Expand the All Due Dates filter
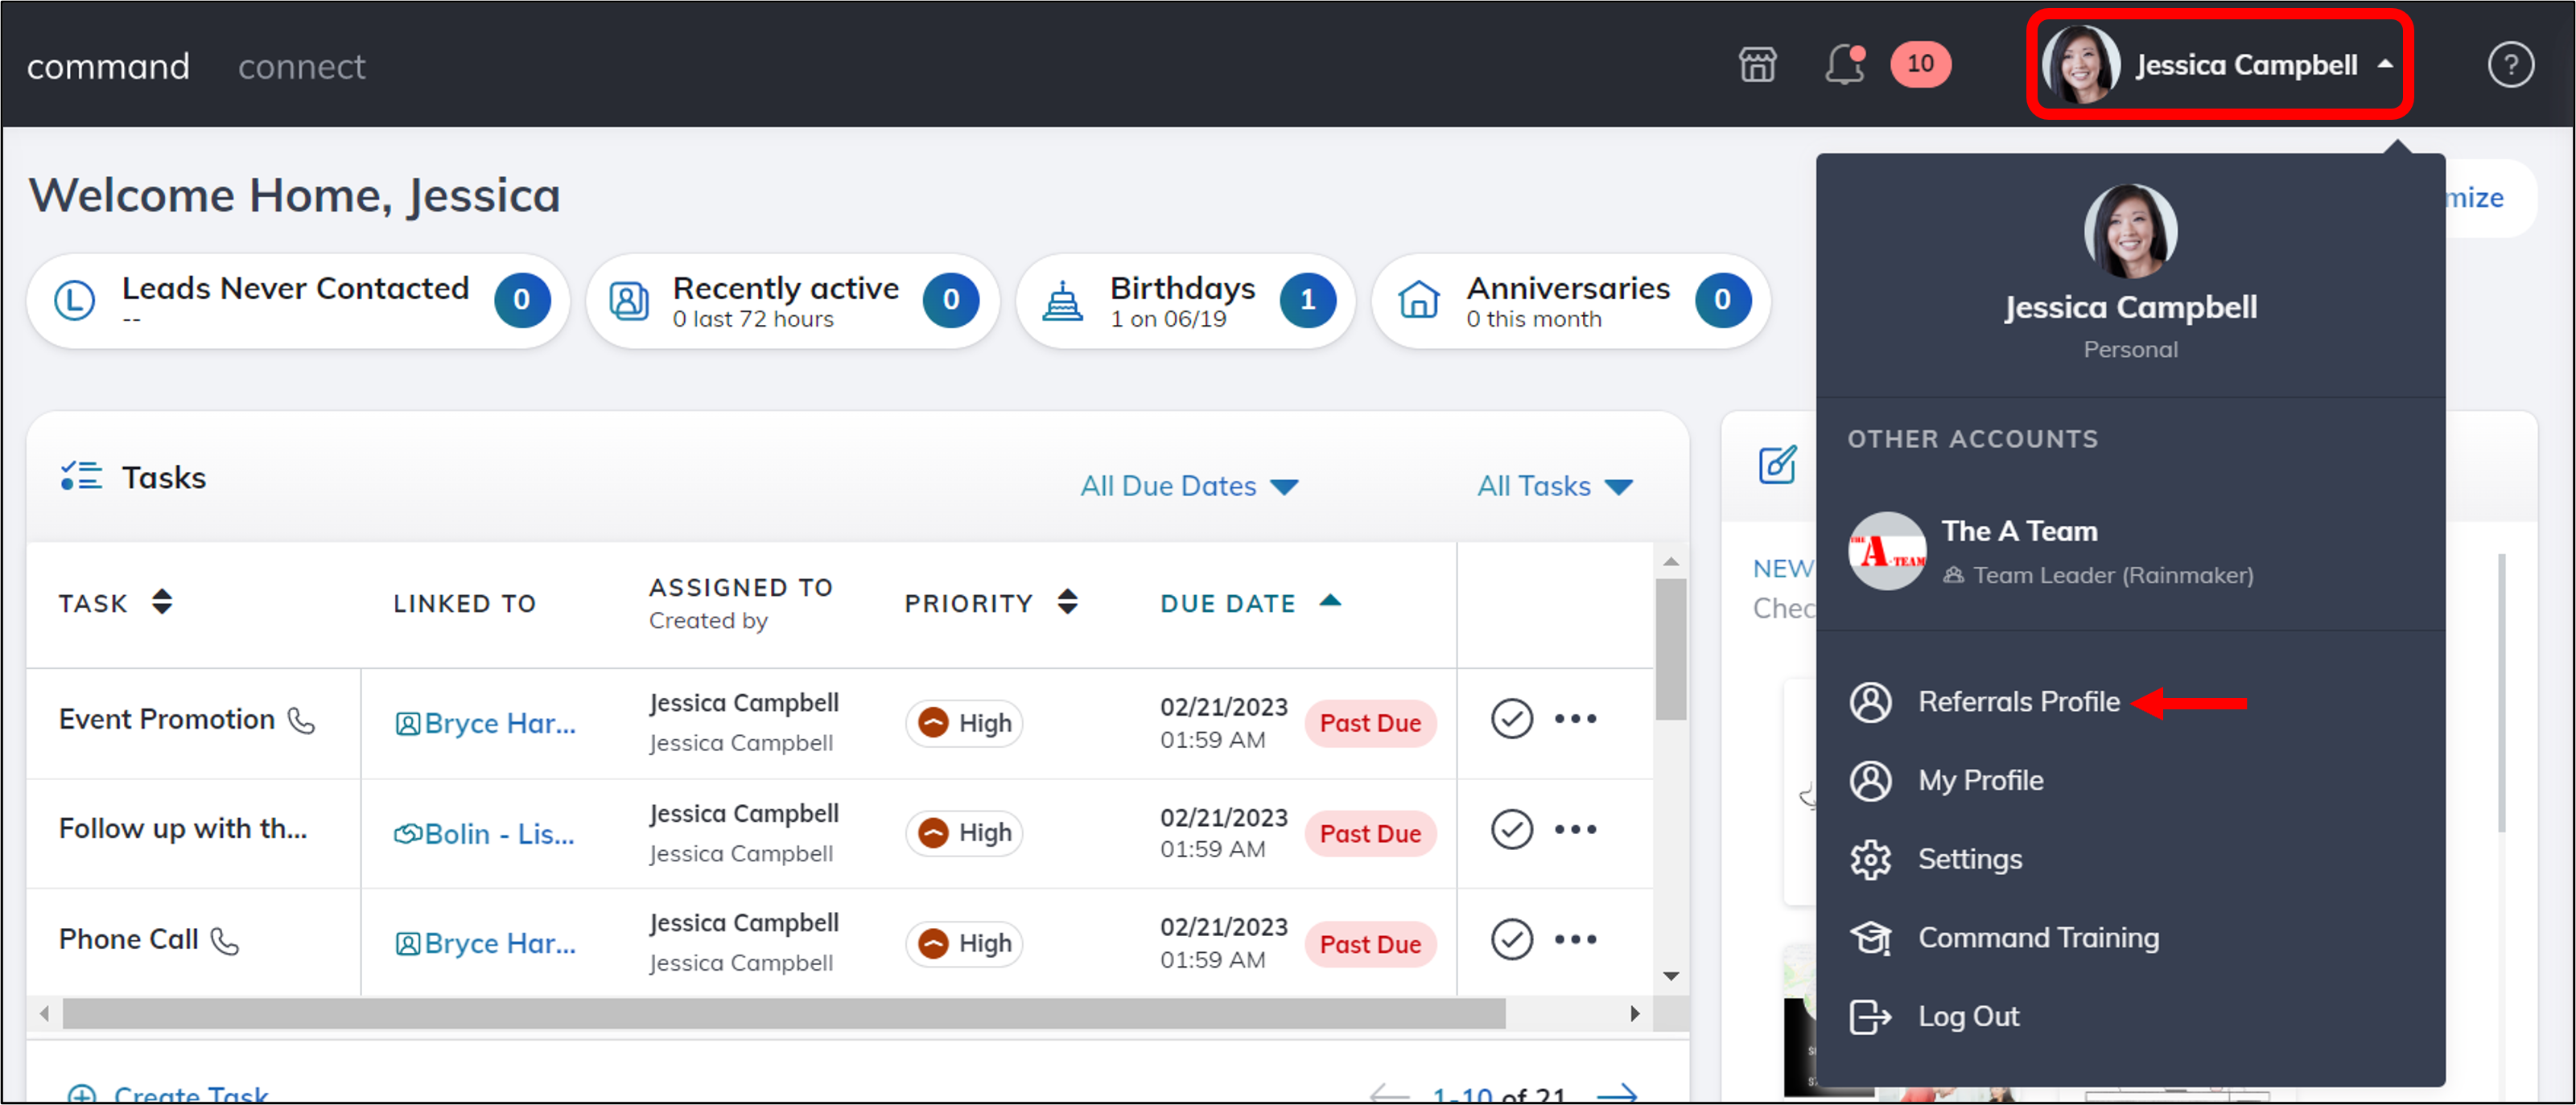The image size is (2576, 1105). 1189,487
